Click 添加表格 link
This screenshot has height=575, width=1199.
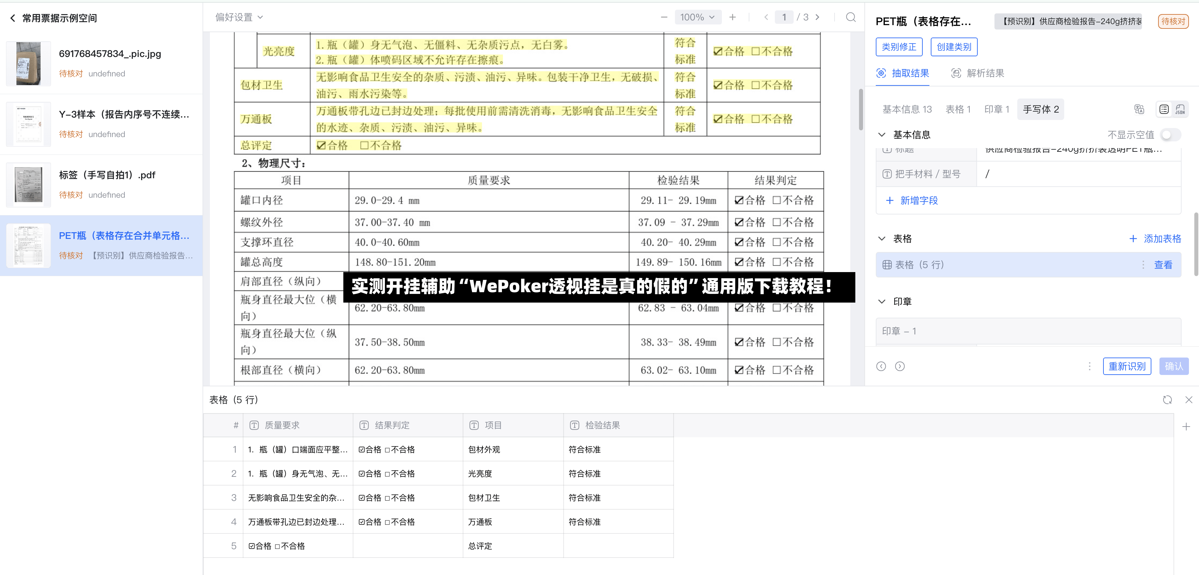1162,239
